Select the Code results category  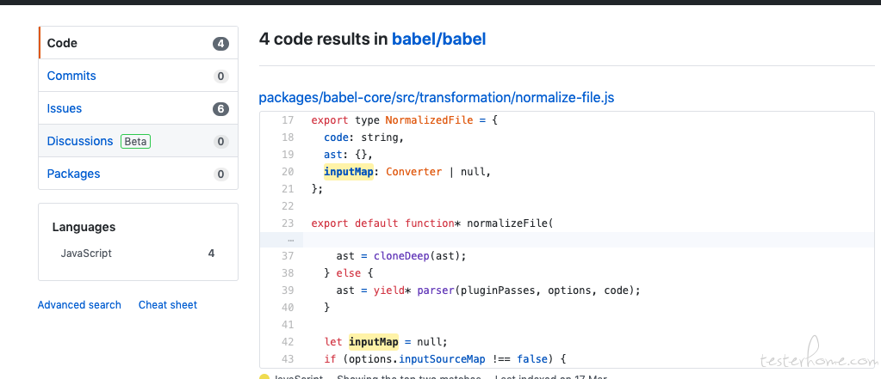tap(138, 43)
